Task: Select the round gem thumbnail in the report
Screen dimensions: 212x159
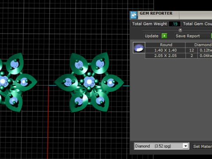Action: (x=139, y=48)
